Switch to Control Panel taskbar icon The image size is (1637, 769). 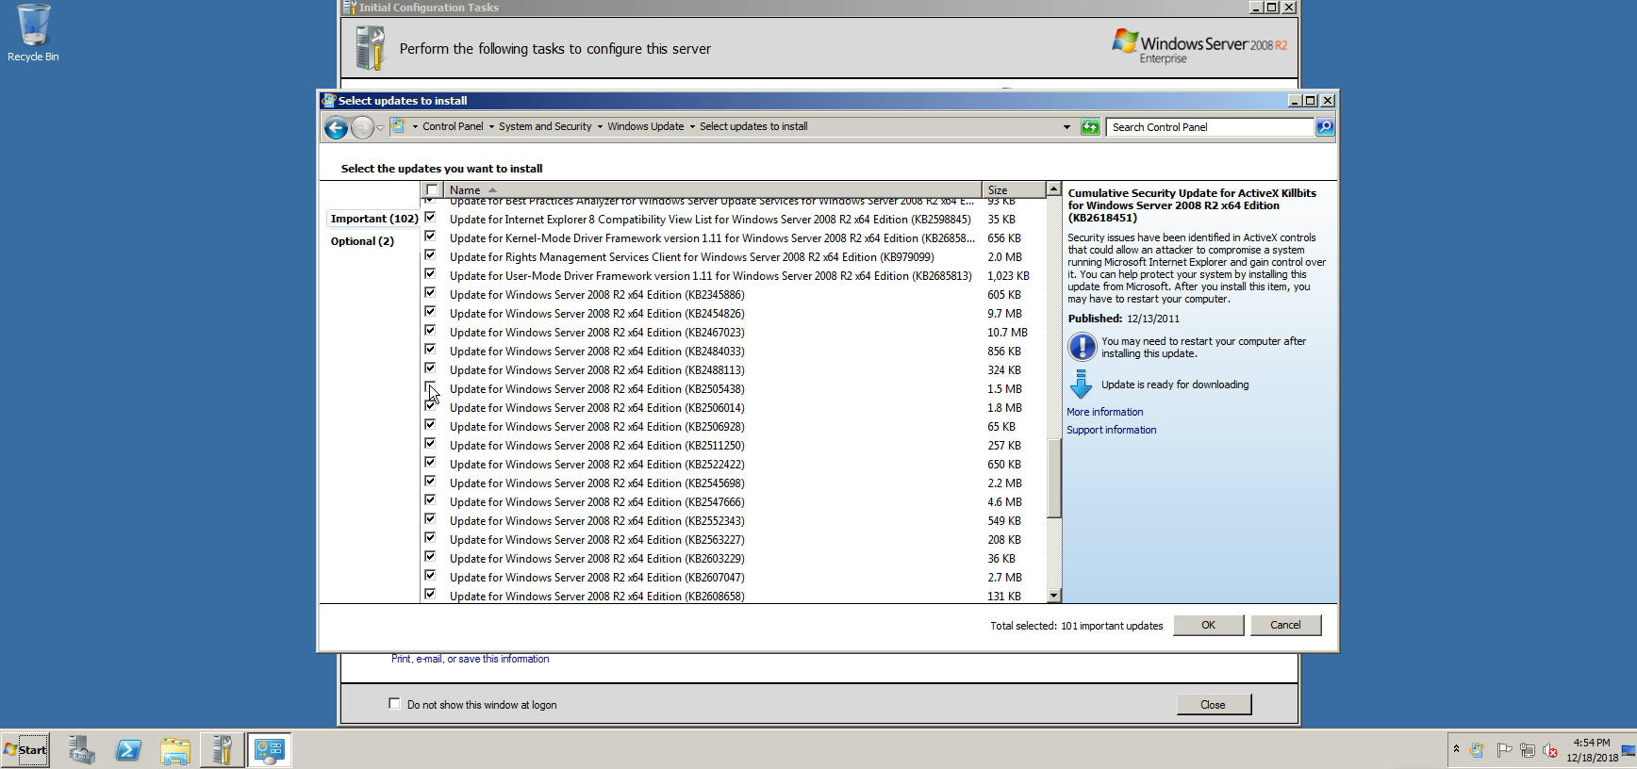(x=270, y=750)
